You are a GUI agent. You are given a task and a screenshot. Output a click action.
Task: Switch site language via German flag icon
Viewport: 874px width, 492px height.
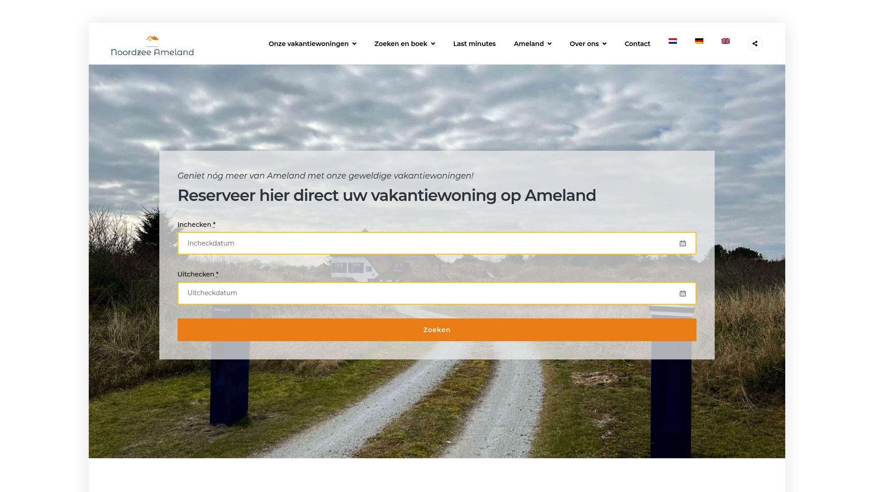[x=699, y=41]
